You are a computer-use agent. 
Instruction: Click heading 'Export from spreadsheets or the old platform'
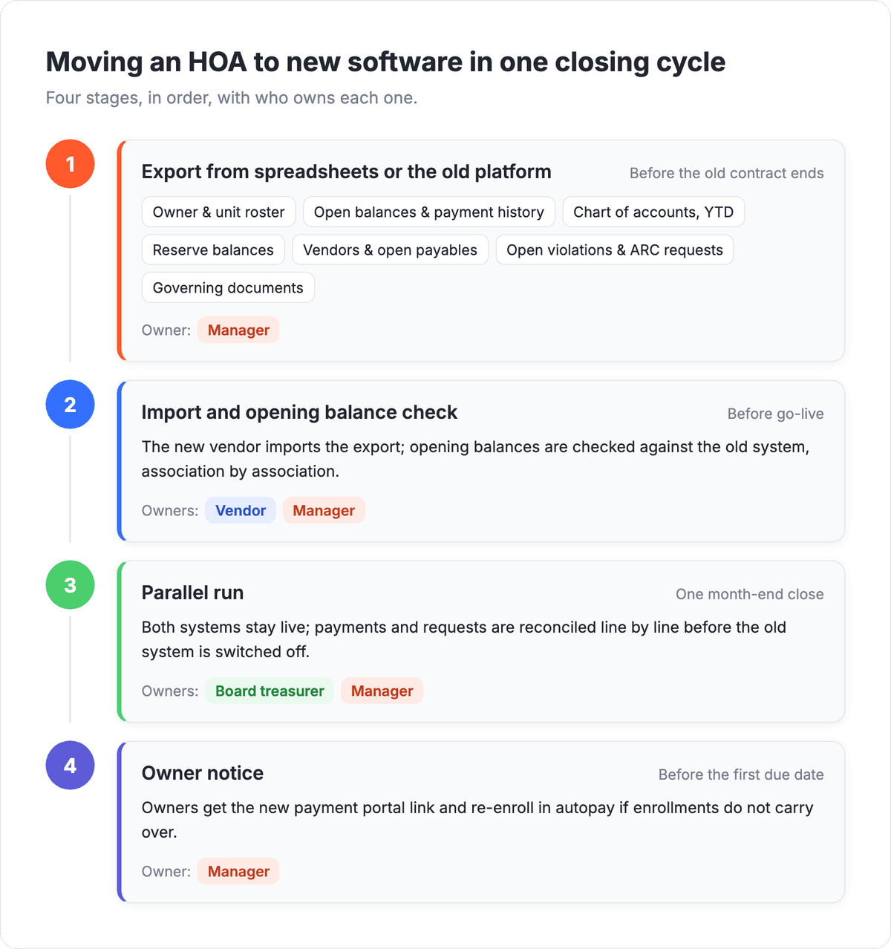pyautogui.click(x=346, y=172)
